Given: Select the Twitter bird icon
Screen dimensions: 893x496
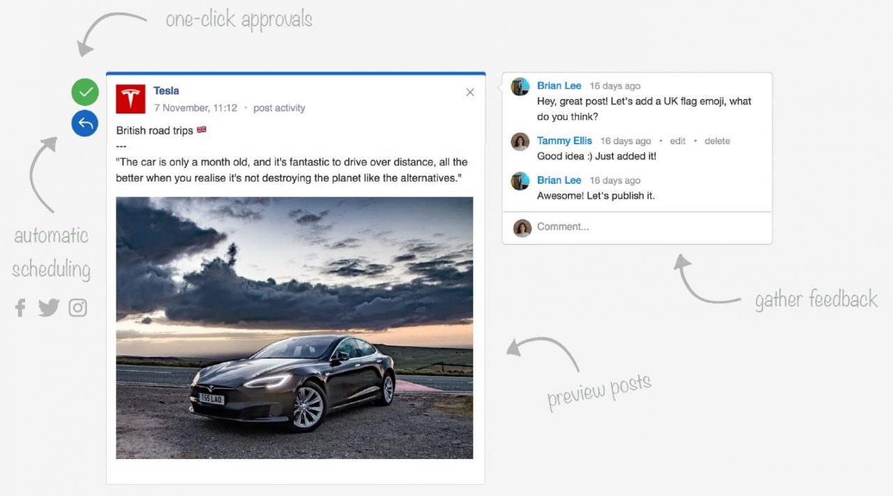Looking at the screenshot, I should point(49,307).
